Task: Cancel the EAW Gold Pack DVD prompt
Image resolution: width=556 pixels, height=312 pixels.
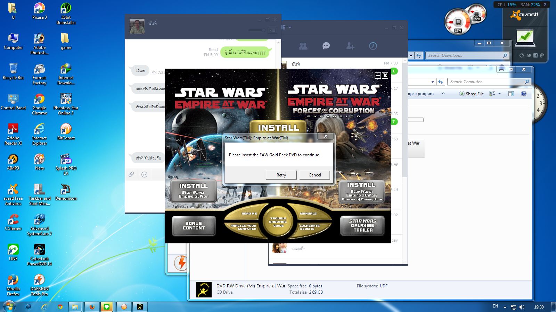Action: (314, 175)
